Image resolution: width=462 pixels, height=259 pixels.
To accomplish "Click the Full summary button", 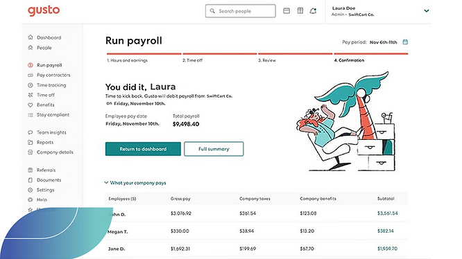I will pos(214,149).
